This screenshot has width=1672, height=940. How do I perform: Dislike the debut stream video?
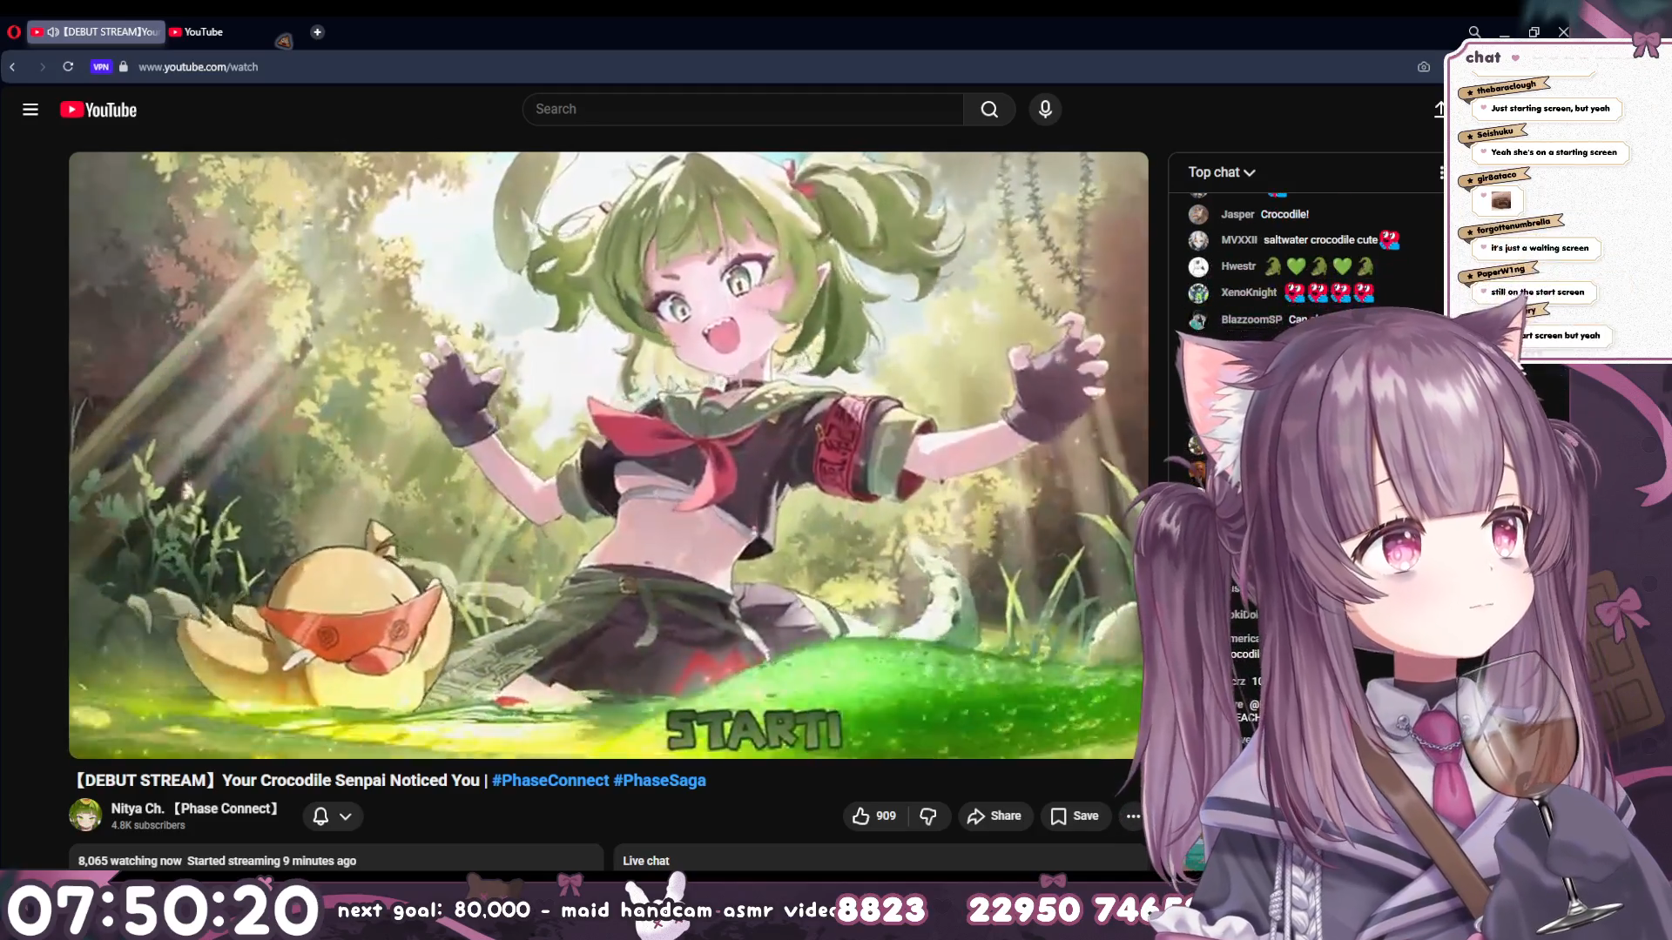(x=928, y=816)
